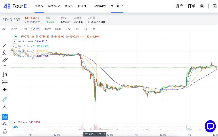Toggle stay in drawing mode pencil-lock
Screen dimensions: 218x137
point(5,124)
